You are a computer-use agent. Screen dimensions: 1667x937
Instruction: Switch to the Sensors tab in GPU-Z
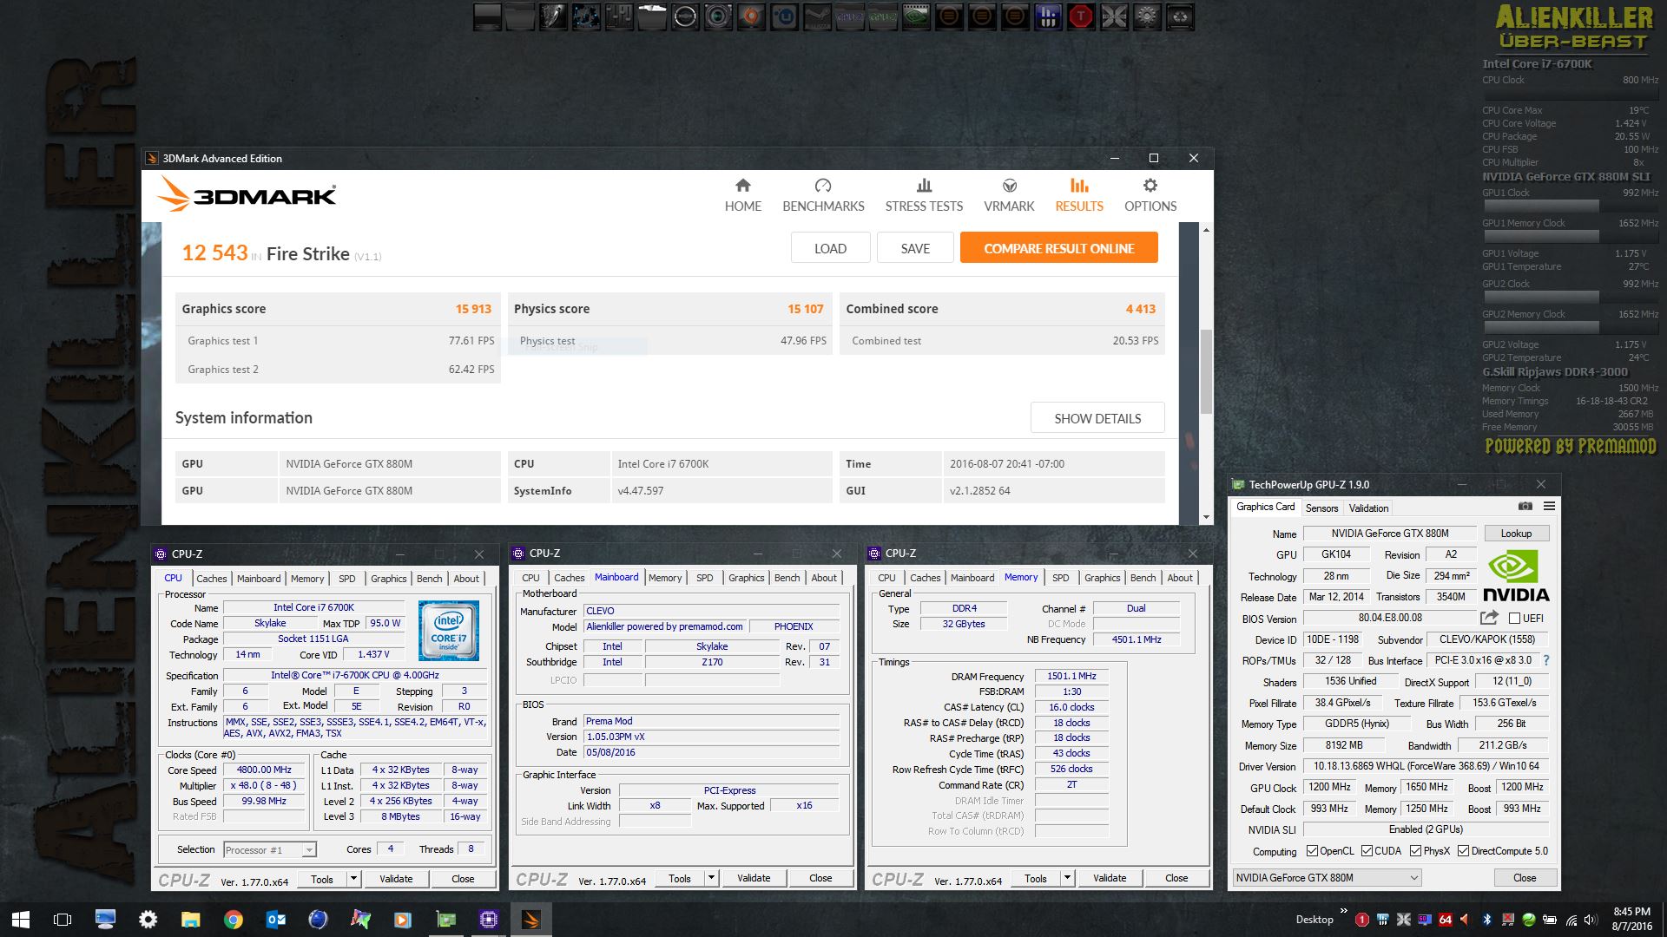(x=1321, y=508)
